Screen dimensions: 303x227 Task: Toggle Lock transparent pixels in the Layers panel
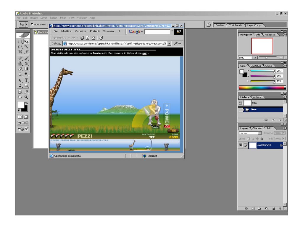(x=248, y=139)
